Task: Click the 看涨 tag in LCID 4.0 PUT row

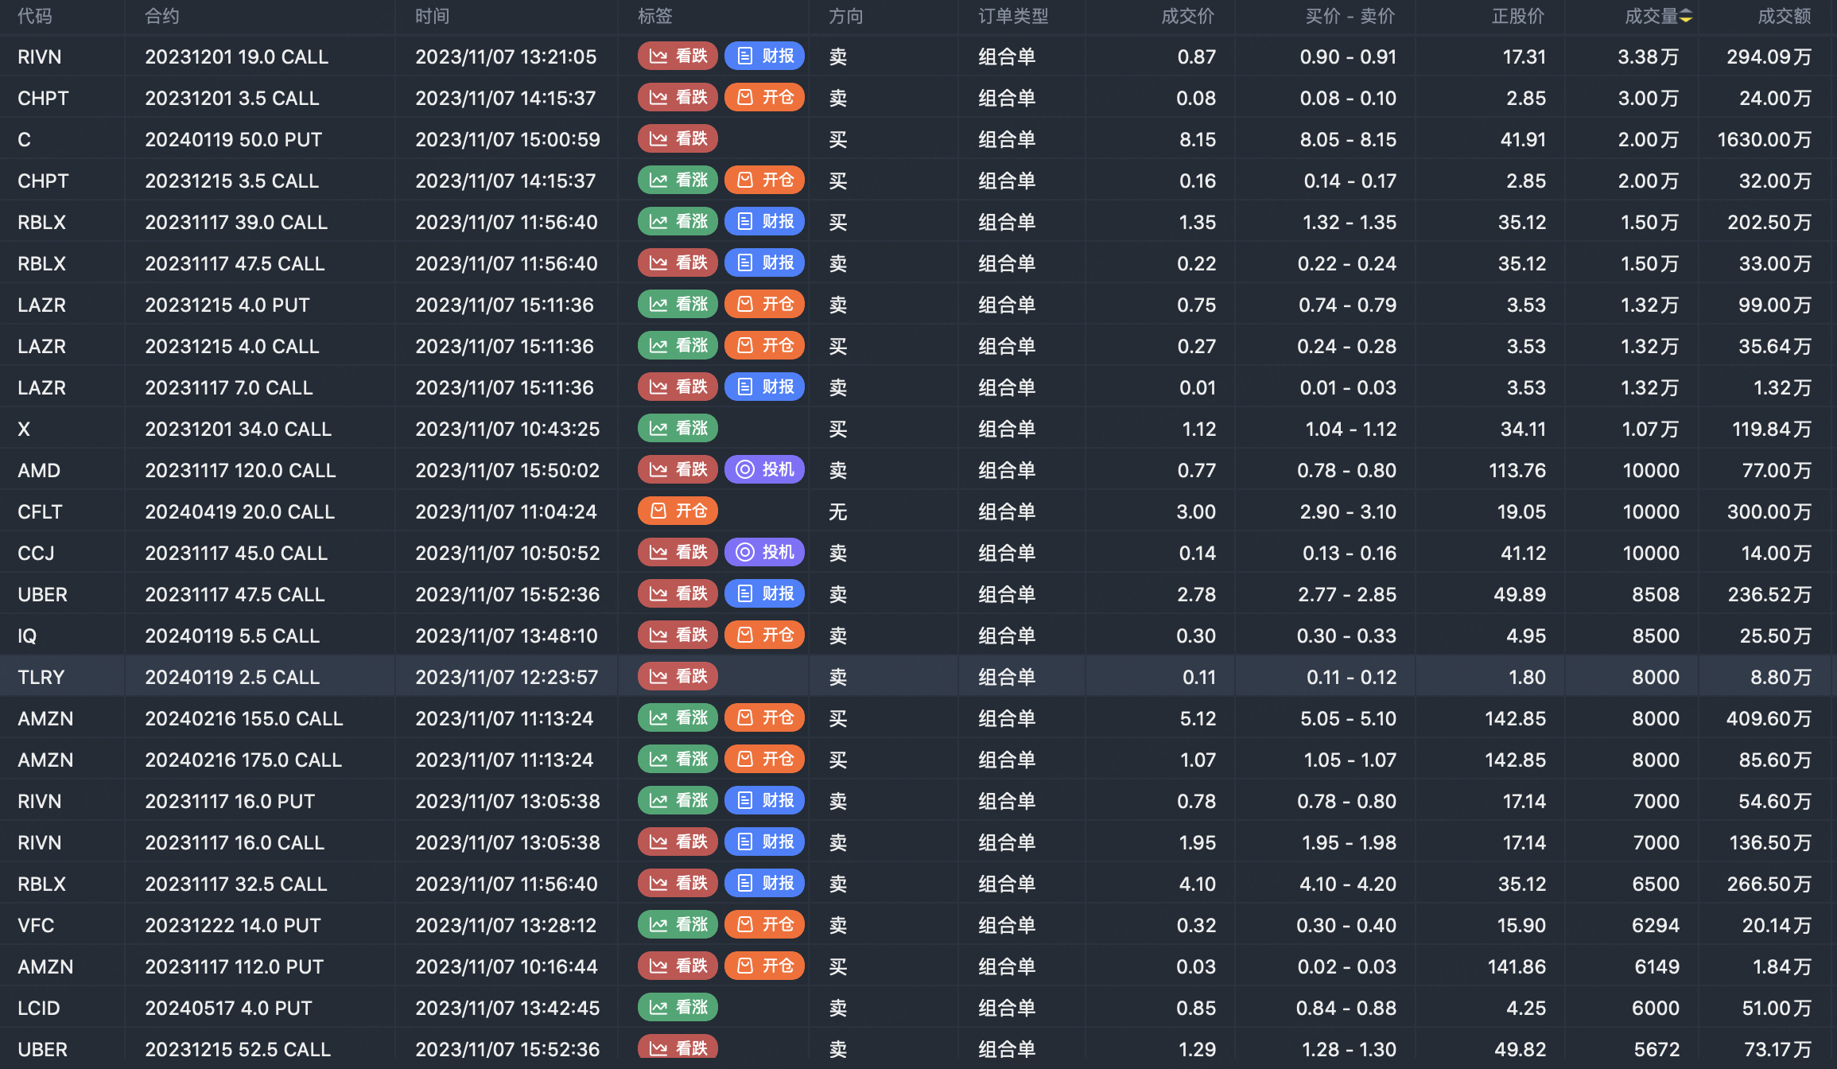Action: [678, 1008]
